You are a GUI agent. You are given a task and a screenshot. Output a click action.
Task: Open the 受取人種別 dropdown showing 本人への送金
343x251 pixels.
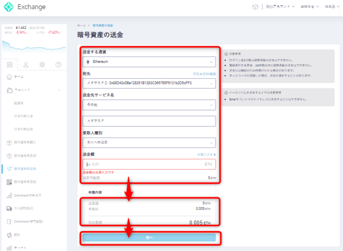click(149, 142)
